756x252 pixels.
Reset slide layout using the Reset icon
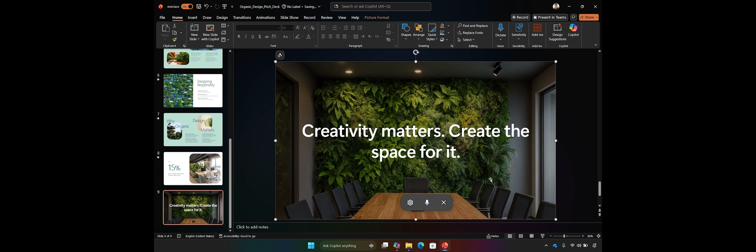(224, 33)
